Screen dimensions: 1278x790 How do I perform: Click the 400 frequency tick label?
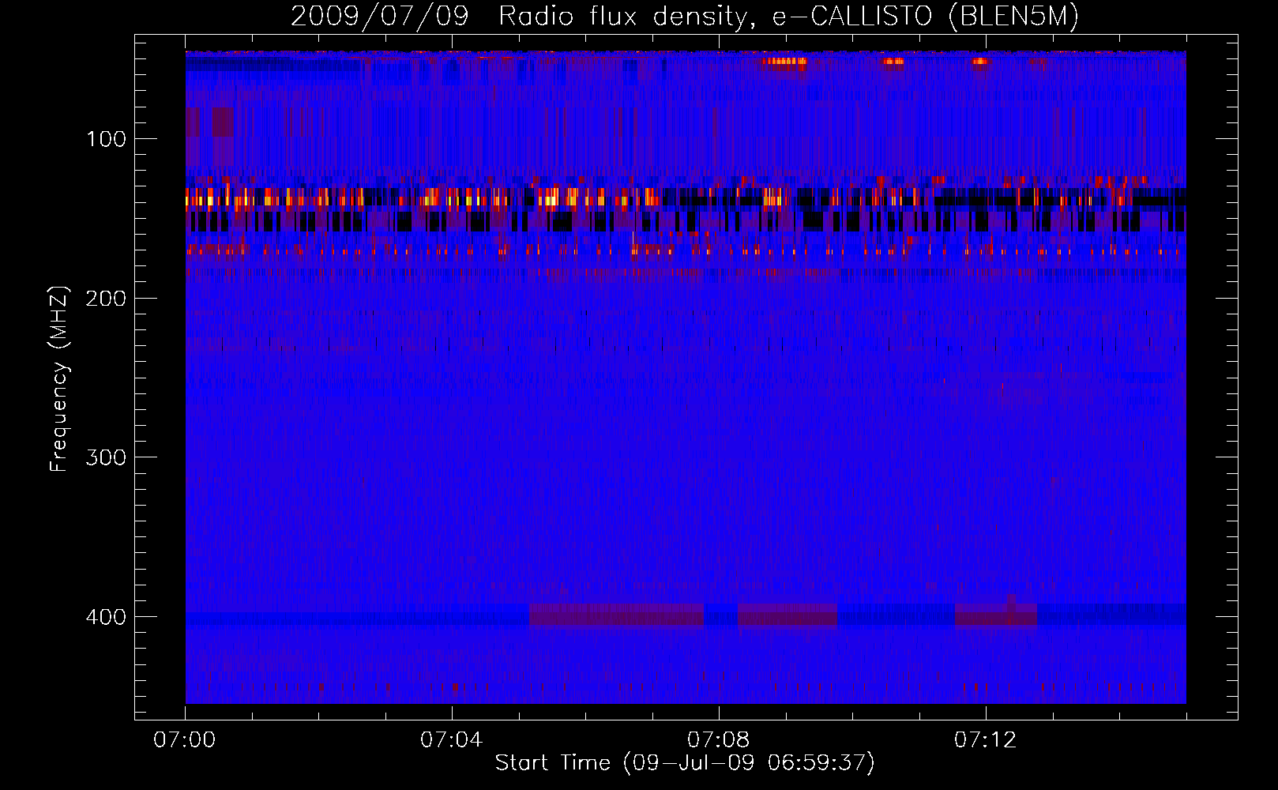106,617
